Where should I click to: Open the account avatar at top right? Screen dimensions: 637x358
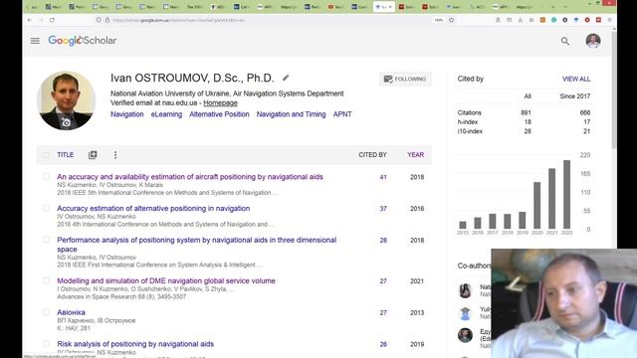(593, 41)
